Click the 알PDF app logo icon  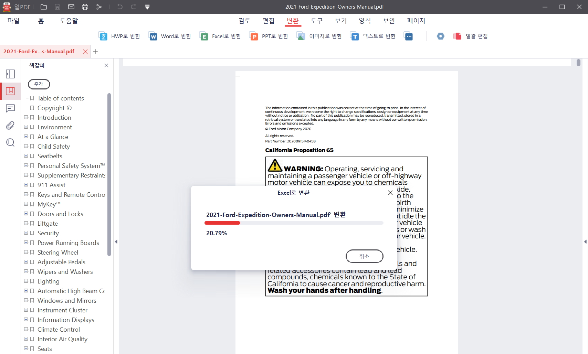click(x=7, y=7)
